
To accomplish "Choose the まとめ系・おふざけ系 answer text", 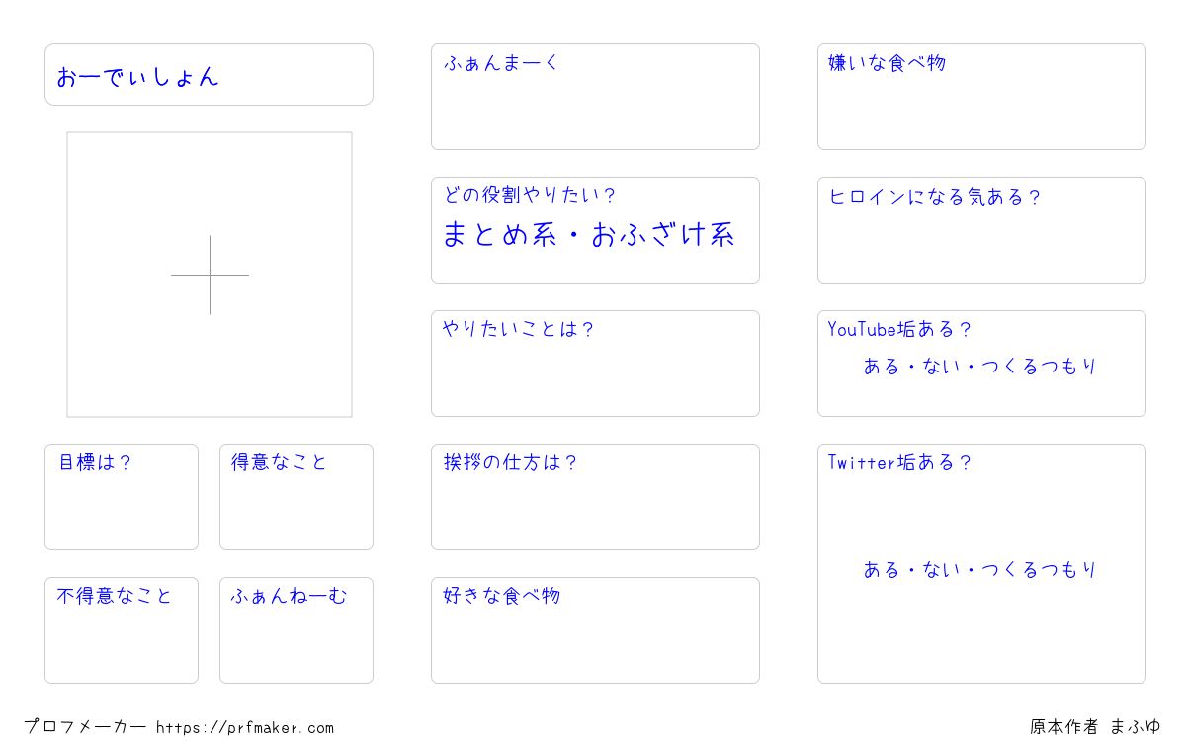I will pyautogui.click(x=588, y=235).
